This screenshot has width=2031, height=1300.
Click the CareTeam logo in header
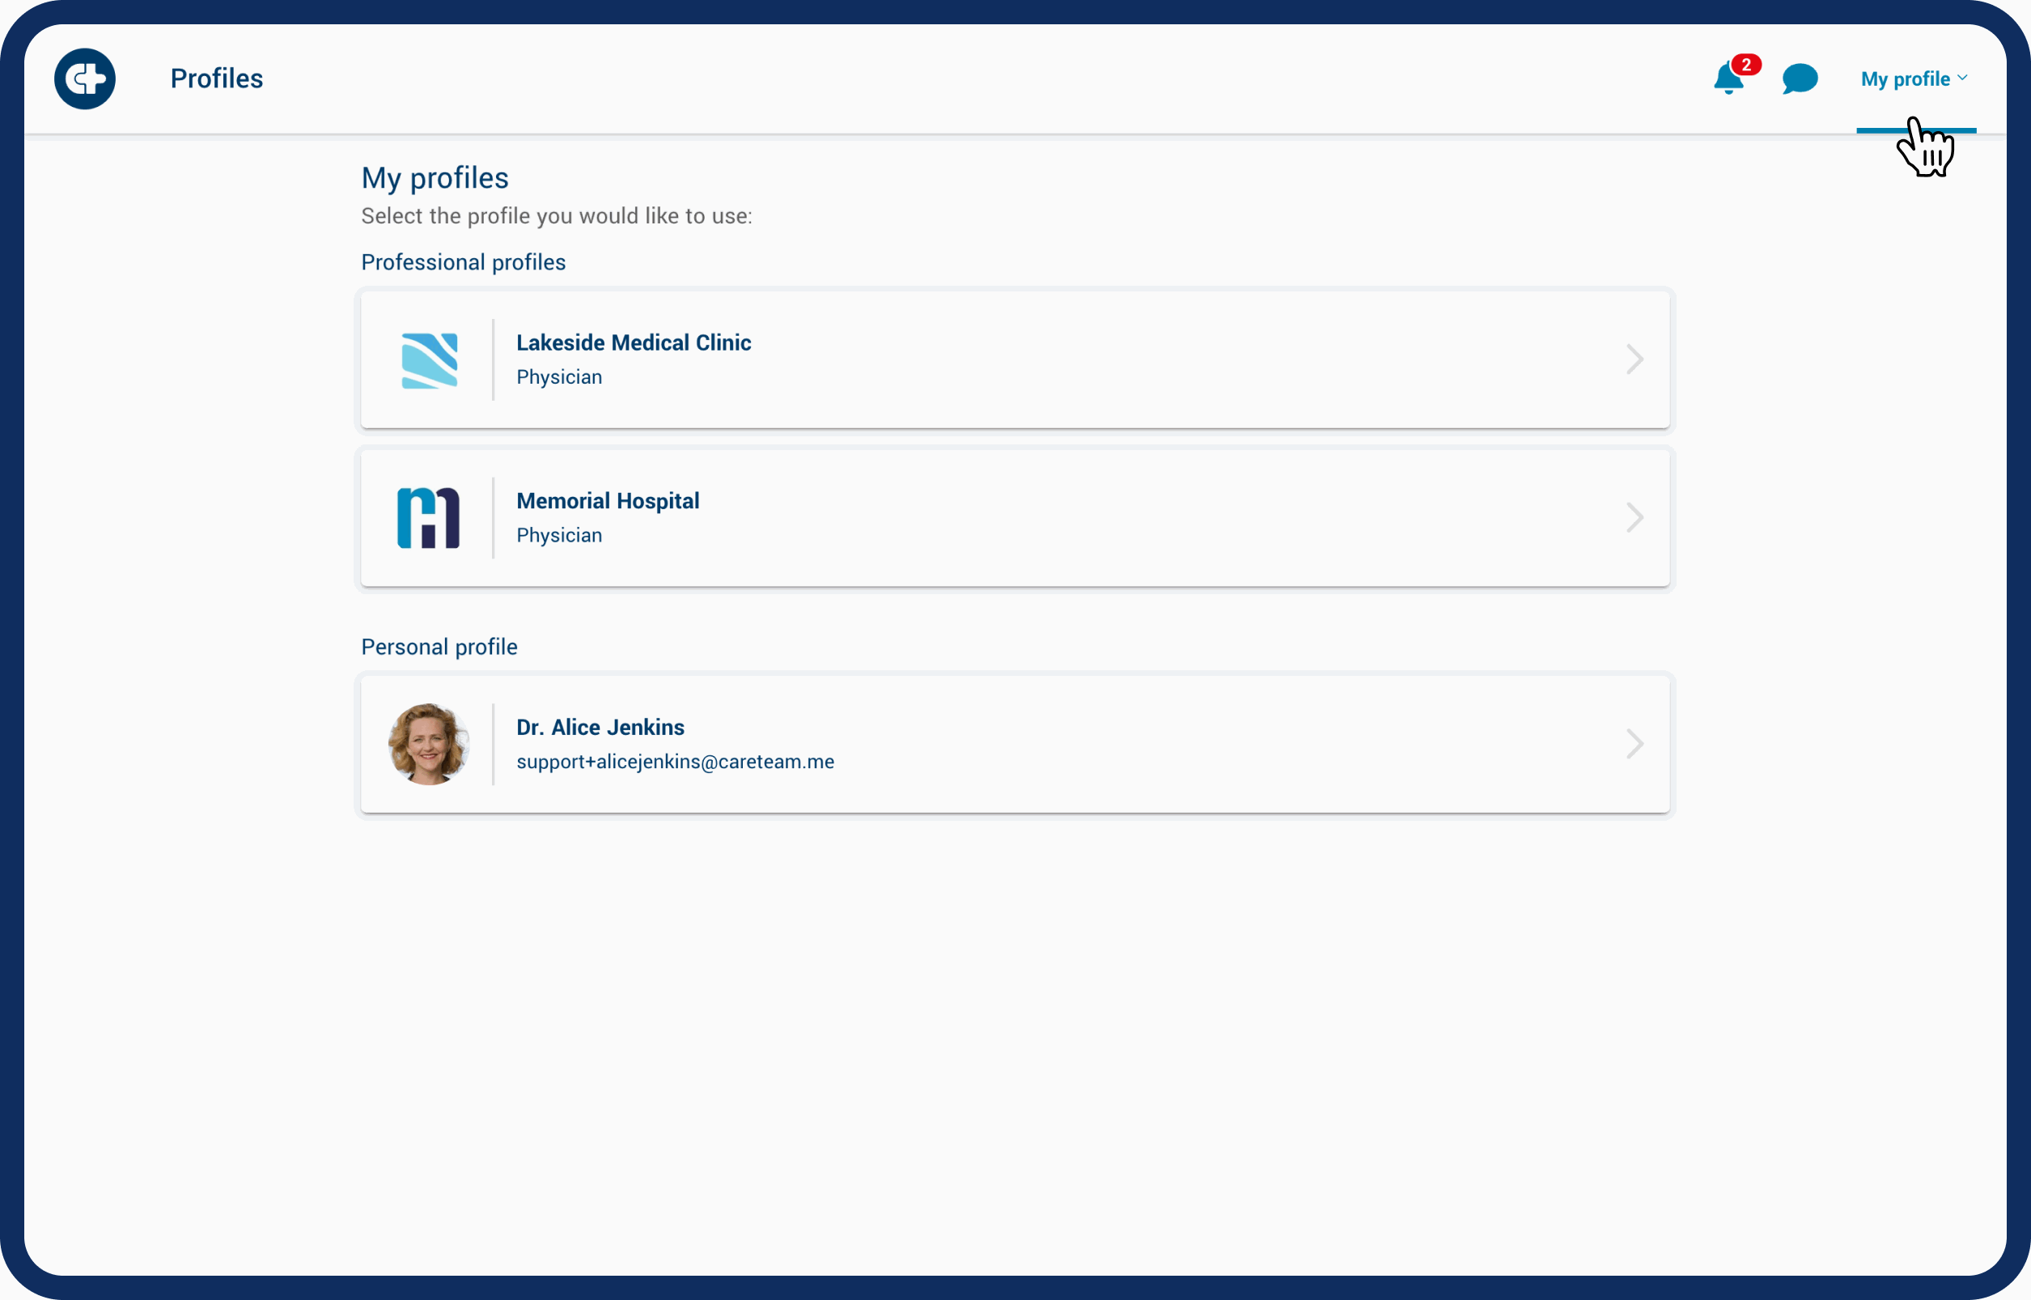coord(84,79)
